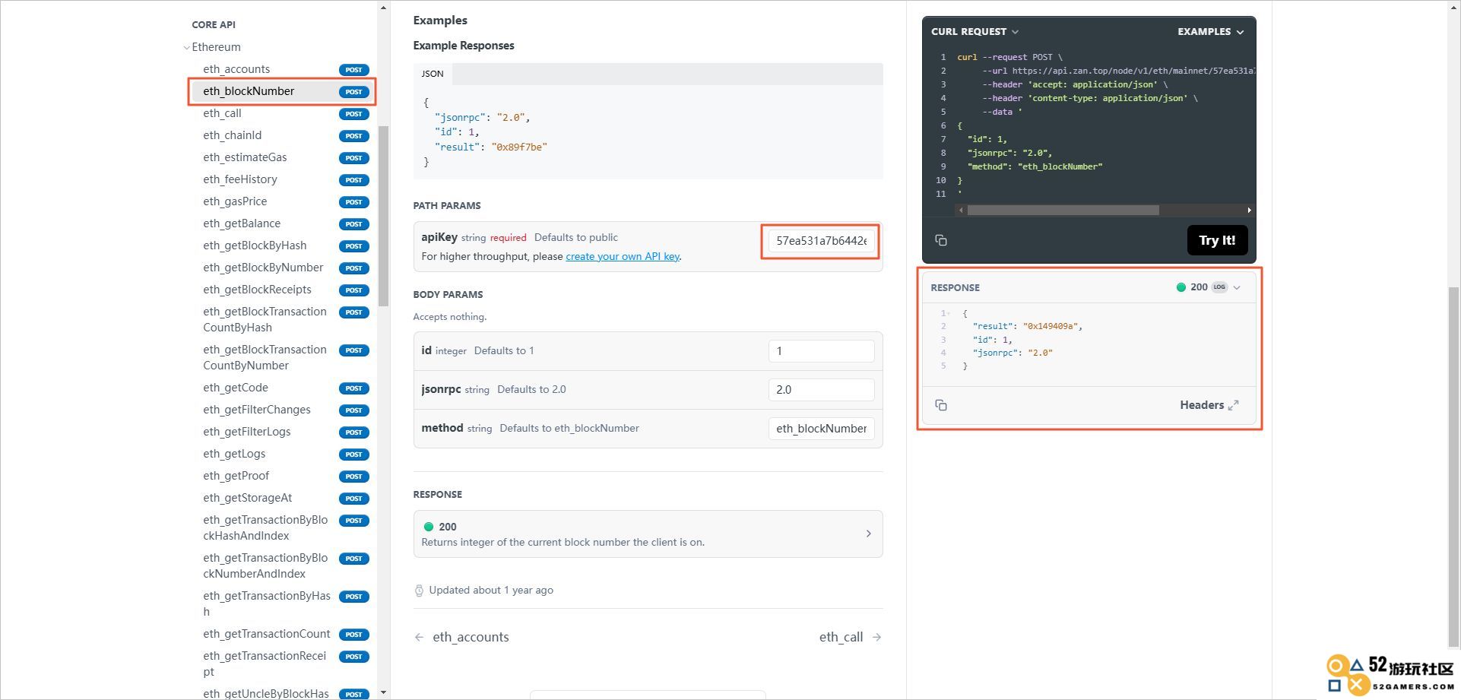Collapse the Ethereum tree section
This screenshot has width=1461, height=700.
pyautogui.click(x=187, y=47)
